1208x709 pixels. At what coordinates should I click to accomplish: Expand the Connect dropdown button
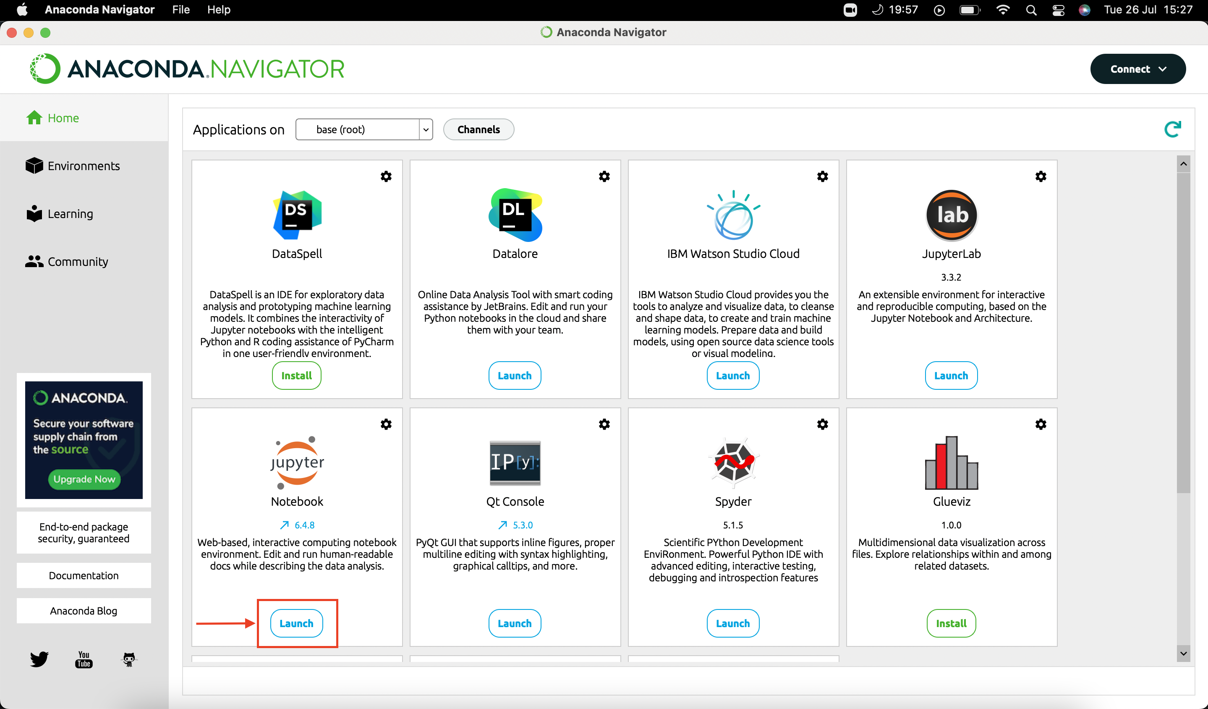coord(1138,69)
